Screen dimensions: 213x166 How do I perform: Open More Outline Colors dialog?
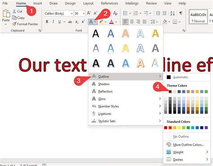(x=186, y=145)
